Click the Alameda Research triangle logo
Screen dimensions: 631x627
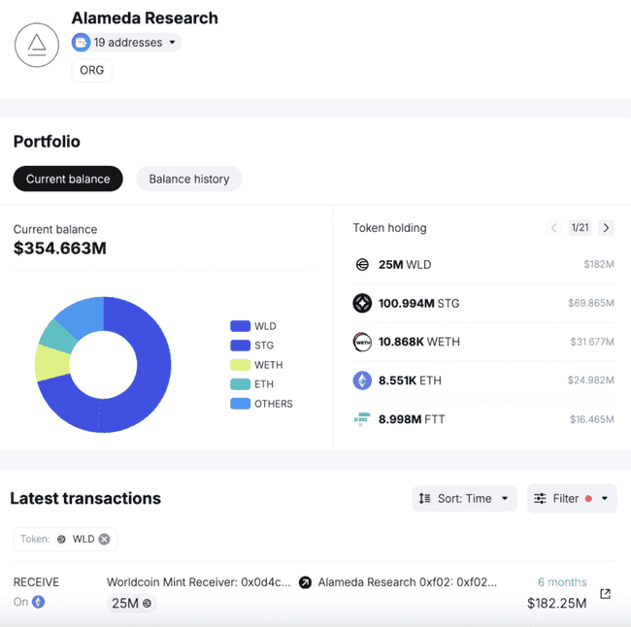tap(37, 43)
